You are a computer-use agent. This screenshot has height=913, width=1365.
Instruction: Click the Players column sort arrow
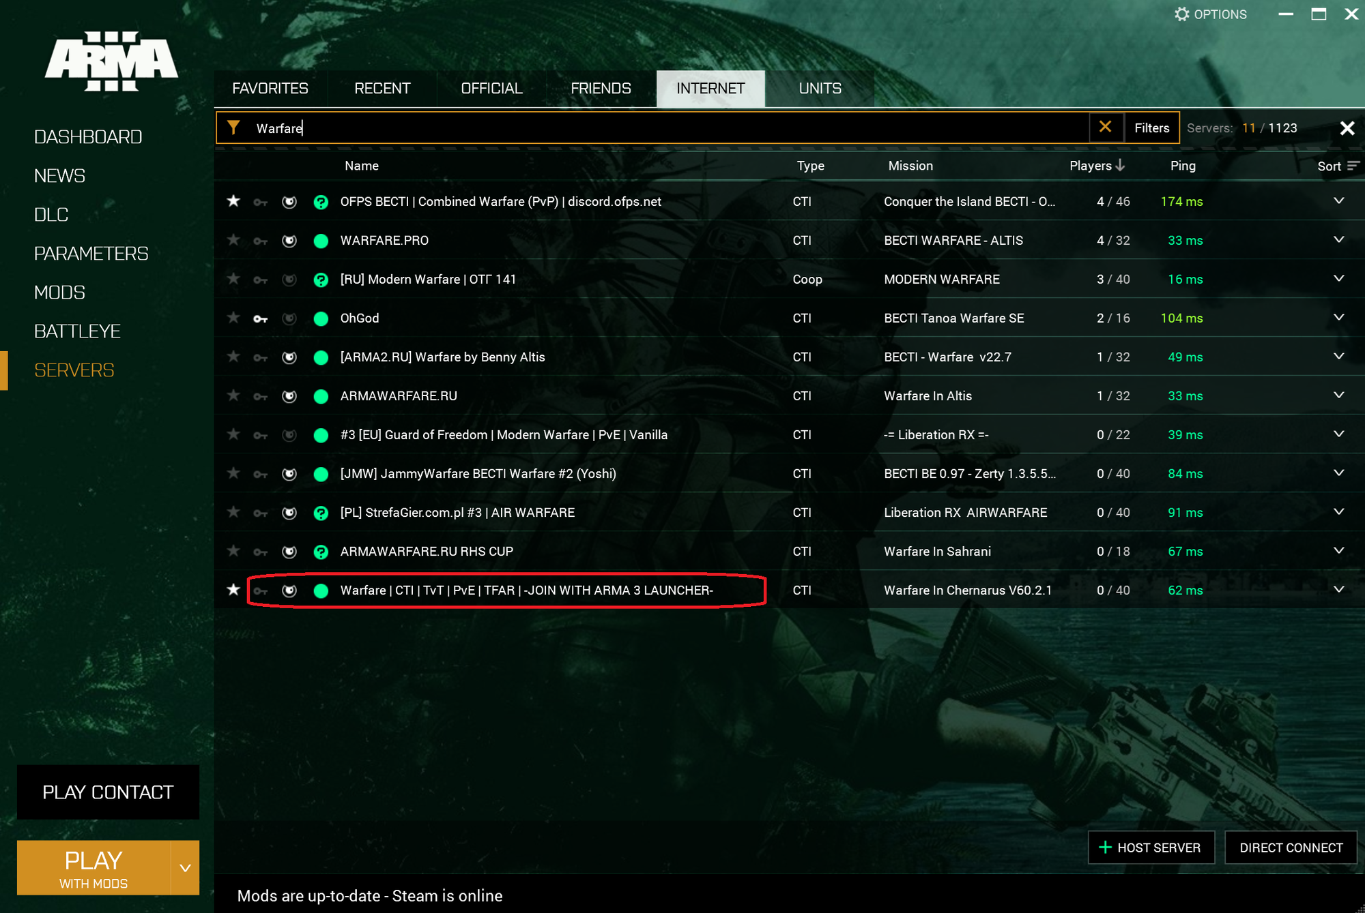click(x=1120, y=165)
